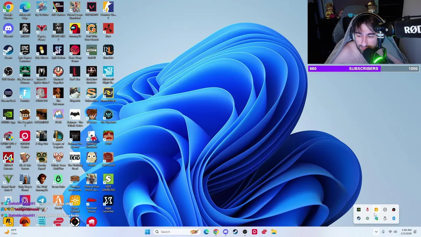The width and height of the screenshot is (421, 237).
Task: Open the Windows Start menu
Action: click(x=147, y=232)
